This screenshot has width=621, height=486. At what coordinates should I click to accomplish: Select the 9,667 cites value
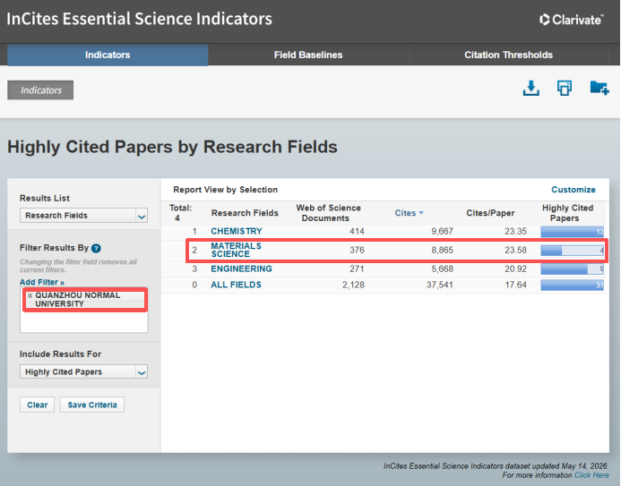[442, 231]
